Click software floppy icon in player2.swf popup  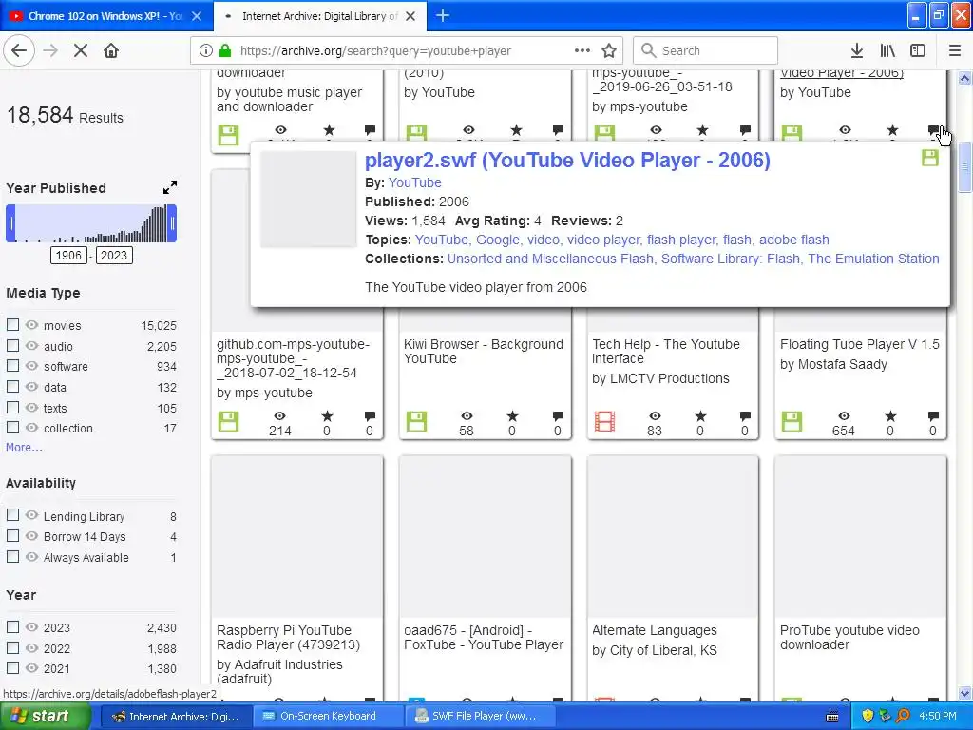[929, 158]
